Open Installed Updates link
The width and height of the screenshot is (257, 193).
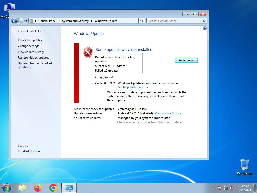click(29, 151)
